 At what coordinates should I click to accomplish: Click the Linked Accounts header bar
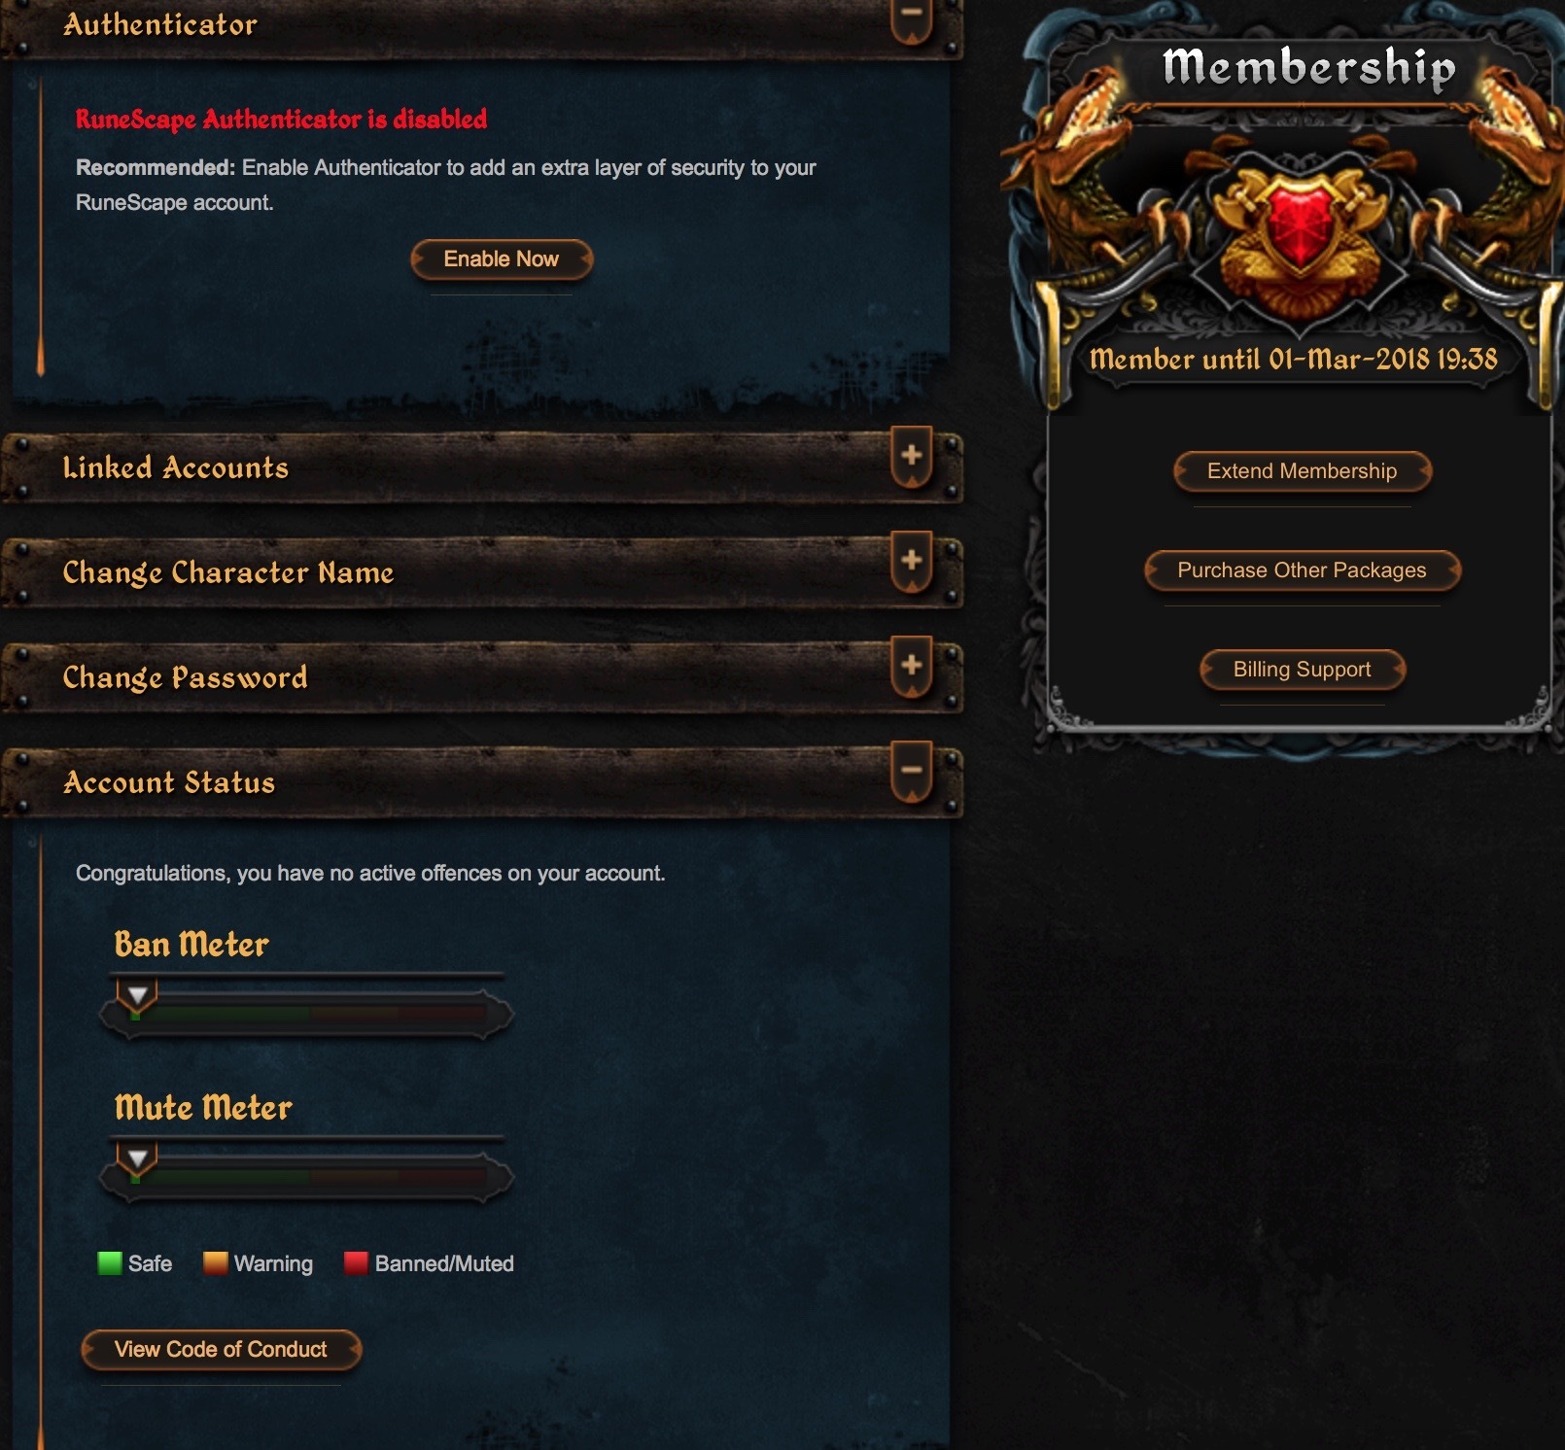pos(482,468)
